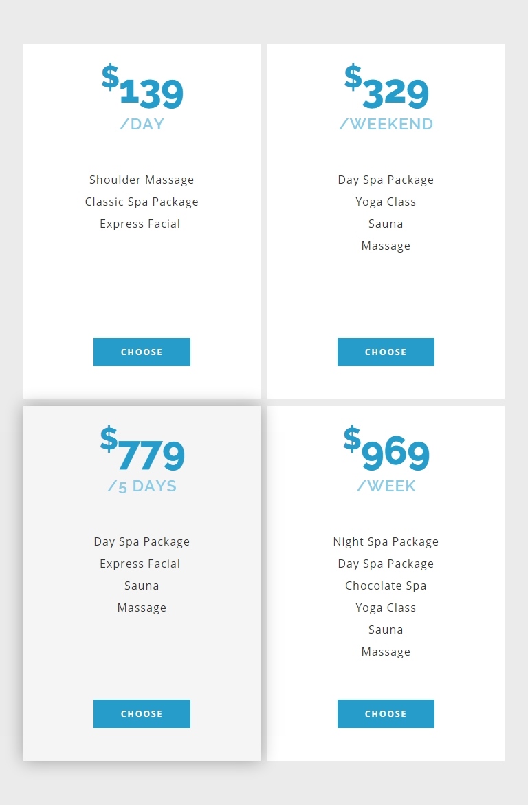This screenshot has height=805, width=528.
Task: Click the $139 price heading
Action: 142,89
